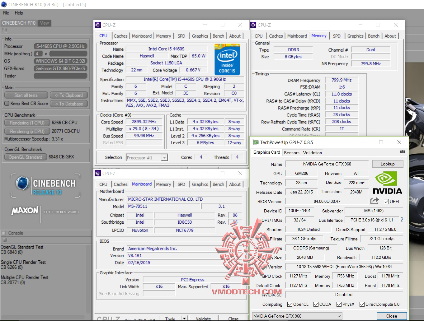The image size is (424, 321).
Task: Click the 20771 CB-CPU score
Action: tap(66, 131)
